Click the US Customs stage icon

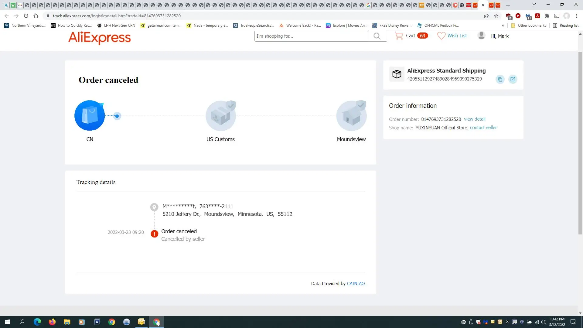coord(221,116)
